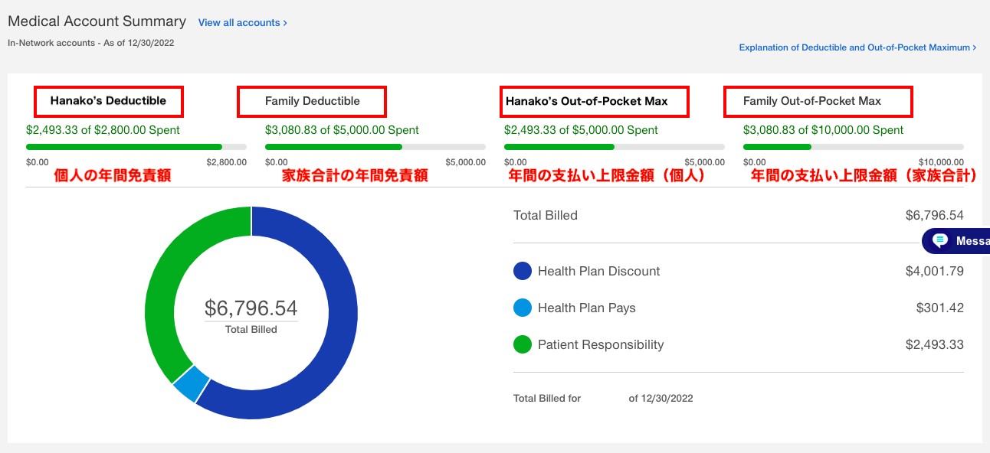The image size is (990, 453).
Task: Click the Family Out-of-Pocket Max heading
Action: click(812, 101)
